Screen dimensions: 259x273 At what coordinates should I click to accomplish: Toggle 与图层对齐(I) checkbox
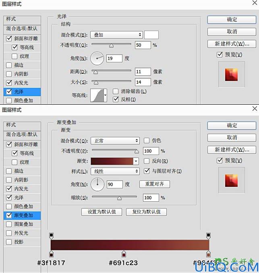tap(147, 171)
